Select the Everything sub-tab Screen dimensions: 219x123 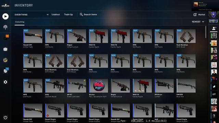(20, 22)
